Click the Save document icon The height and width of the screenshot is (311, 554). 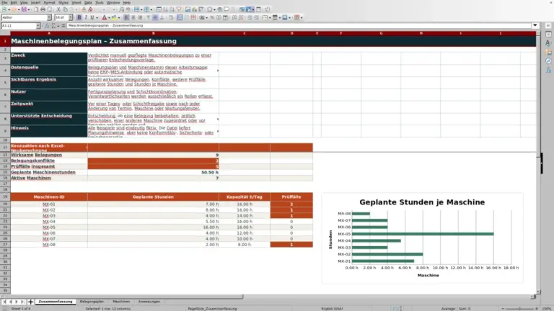[24, 9]
